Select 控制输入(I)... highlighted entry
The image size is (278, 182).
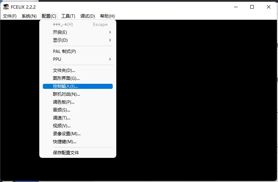(78, 86)
